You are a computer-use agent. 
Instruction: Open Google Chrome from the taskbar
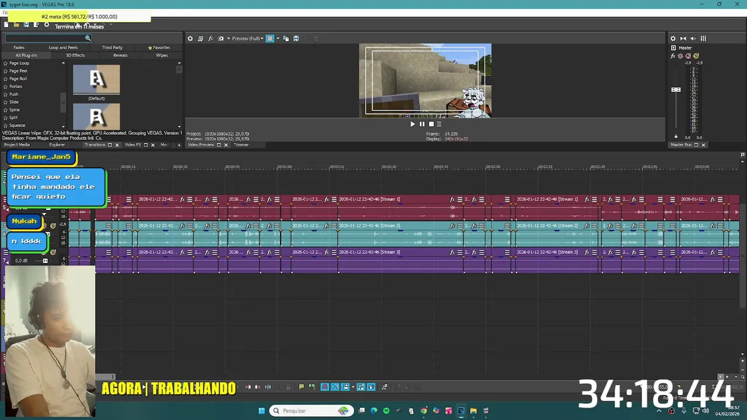click(x=424, y=411)
